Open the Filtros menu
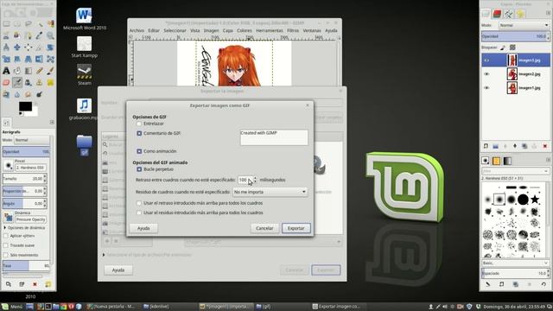 (x=293, y=31)
